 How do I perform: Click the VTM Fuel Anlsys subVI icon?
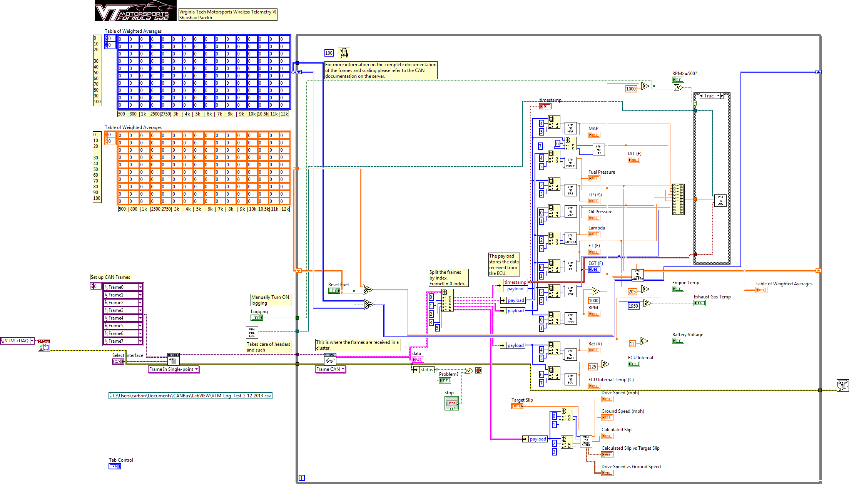point(637,275)
